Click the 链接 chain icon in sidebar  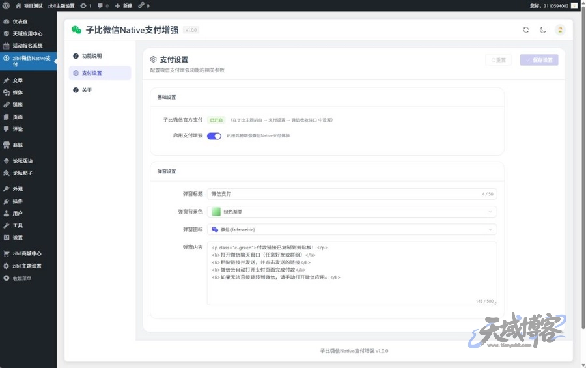(7, 105)
